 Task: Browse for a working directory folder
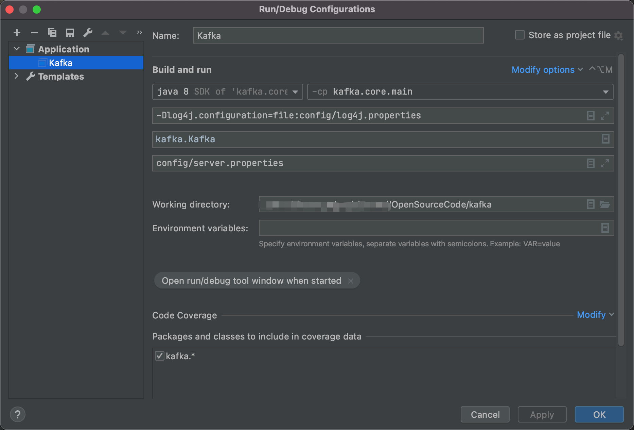point(605,204)
